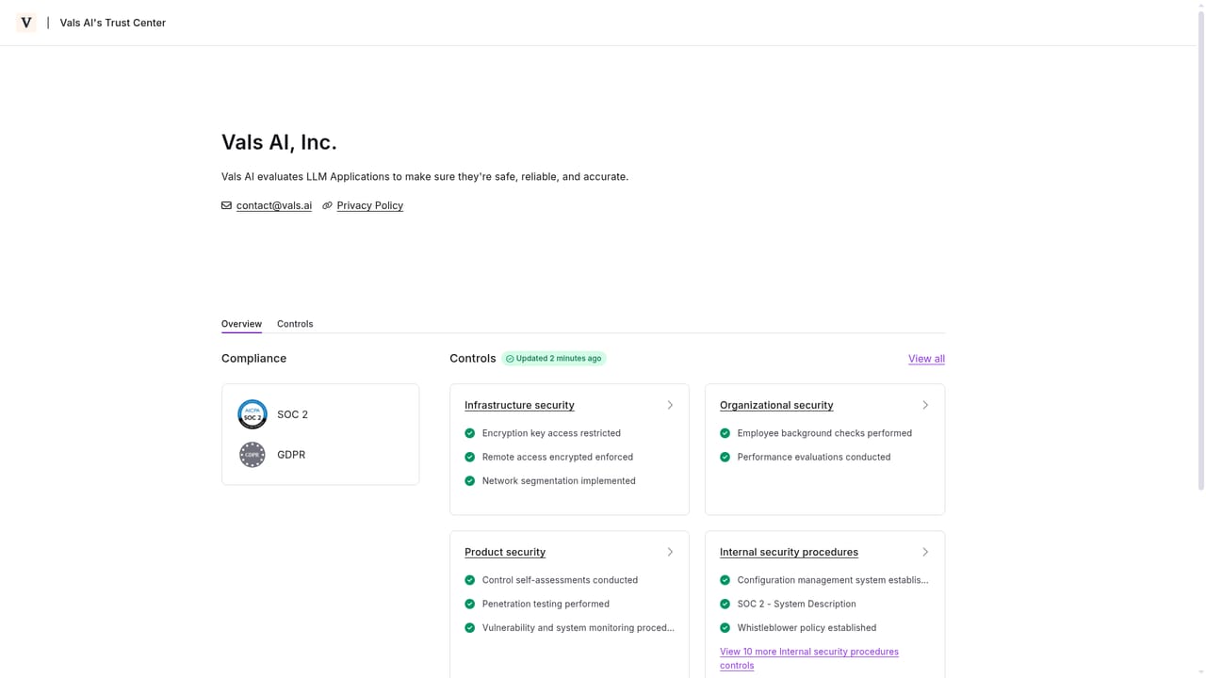This screenshot has width=1206, height=678.
Task: Click the GDPR badge icon
Action: 253,455
